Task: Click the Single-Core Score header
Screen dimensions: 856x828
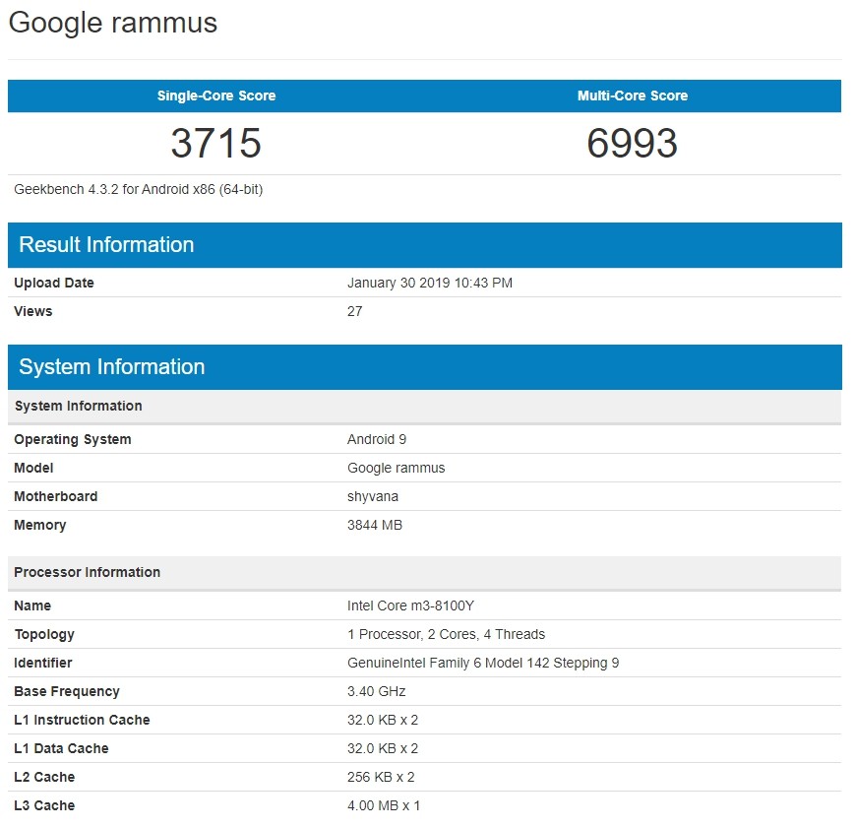Action: pyautogui.click(x=216, y=96)
